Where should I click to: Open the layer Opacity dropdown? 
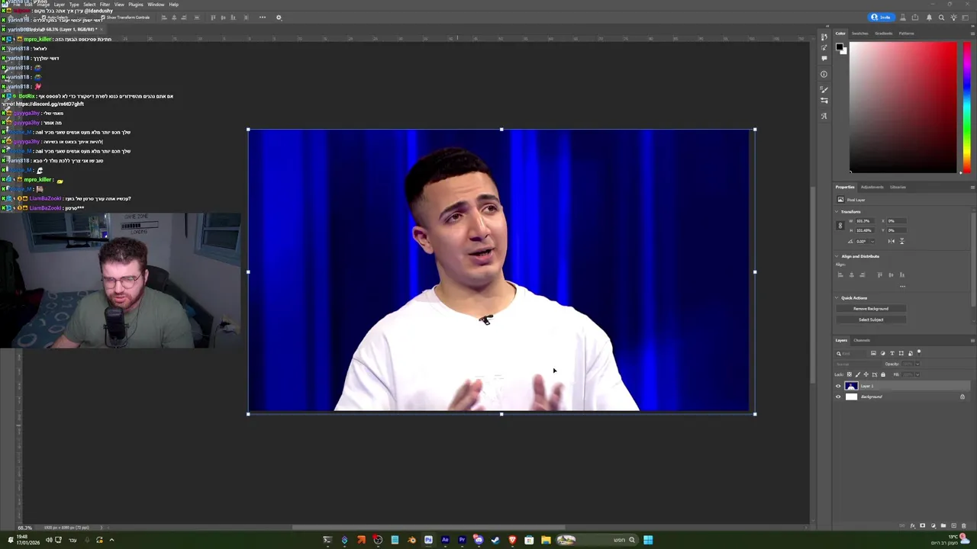[917, 364]
